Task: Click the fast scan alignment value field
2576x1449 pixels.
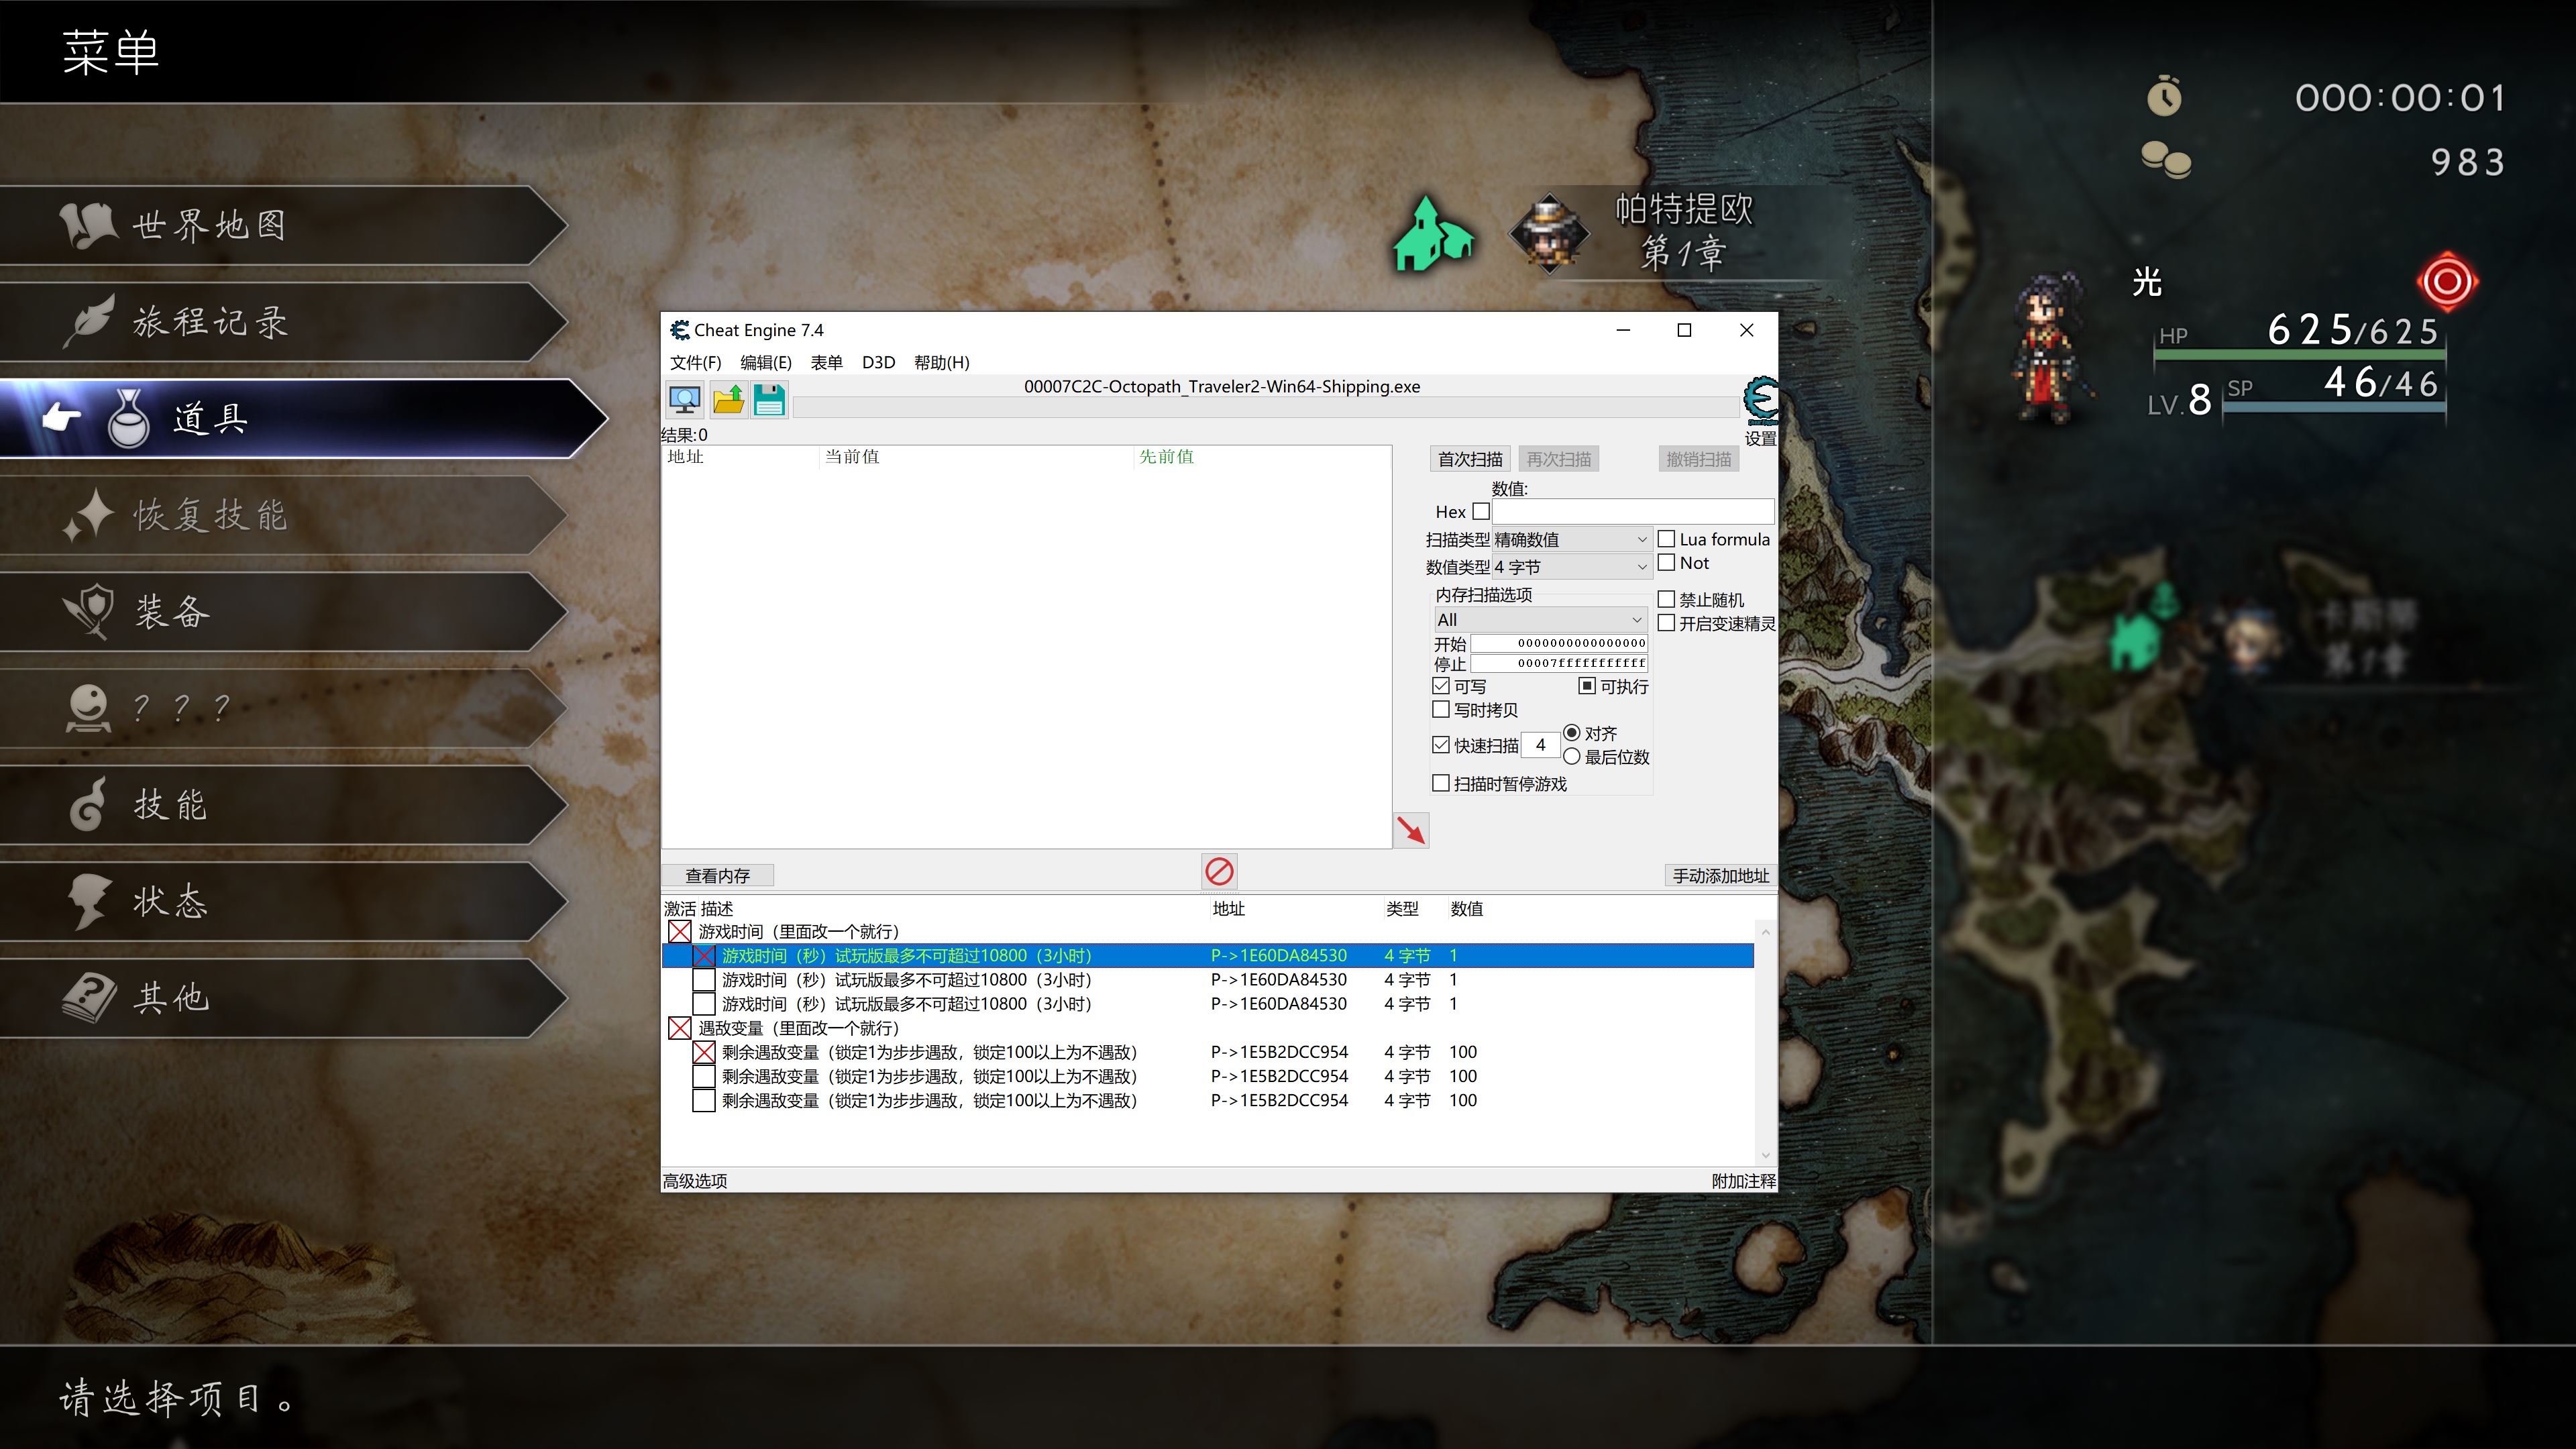Action: [x=1541, y=746]
